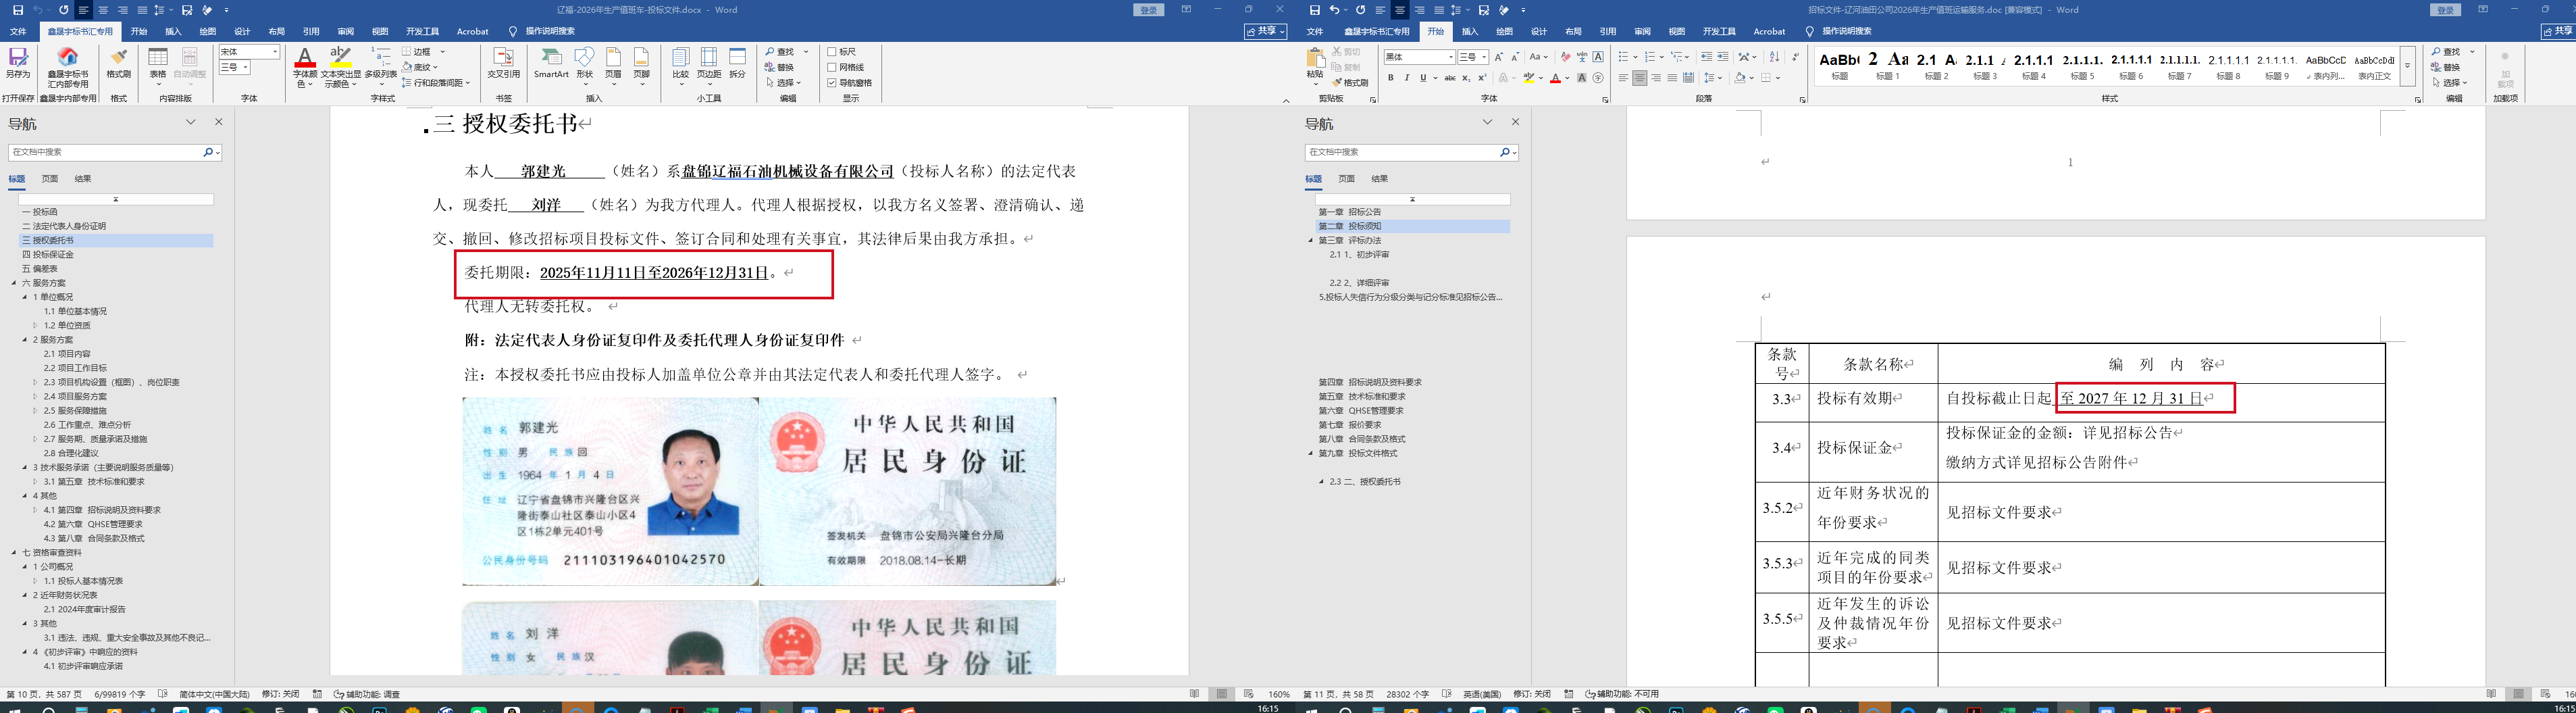Expand the 1.2 单位资质 navigation heading
2576x713 pixels.
tap(35, 325)
